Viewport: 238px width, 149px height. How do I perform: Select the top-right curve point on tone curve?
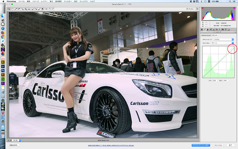[x=234, y=48]
